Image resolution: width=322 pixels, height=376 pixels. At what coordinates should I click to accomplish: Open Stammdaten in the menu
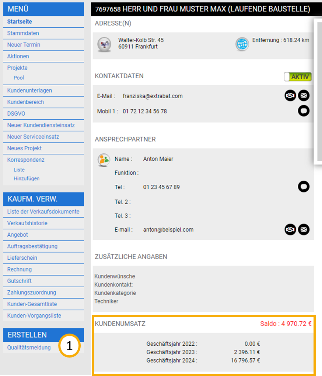[23, 33]
